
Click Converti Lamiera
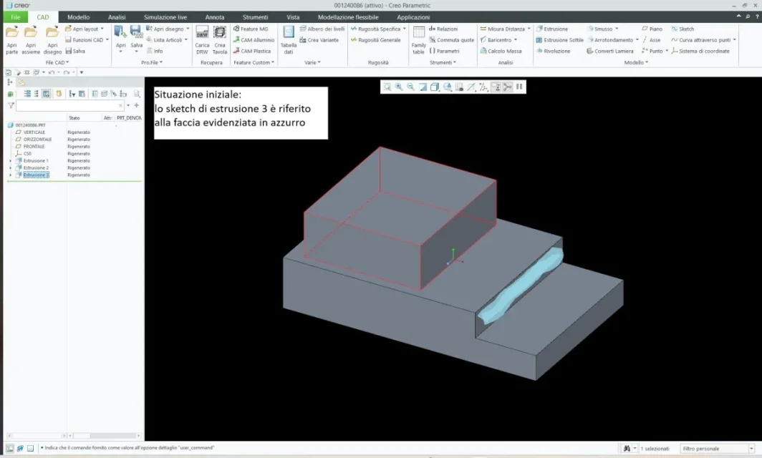pyautogui.click(x=610, y=51)
